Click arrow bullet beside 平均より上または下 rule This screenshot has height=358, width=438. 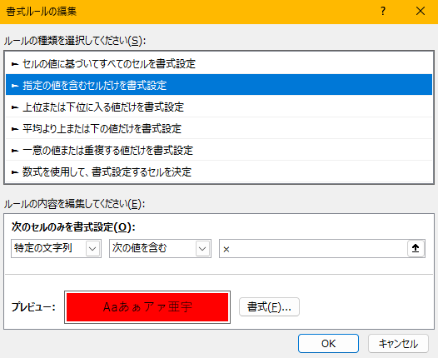(x=15, y=129)
